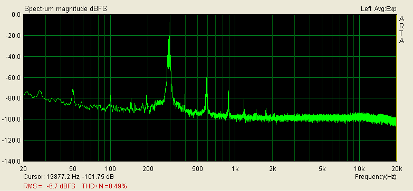Click the '500' frequency axis label
This screenshot has width=413, height=191.
pyautogui.click(x=198, y=169)
